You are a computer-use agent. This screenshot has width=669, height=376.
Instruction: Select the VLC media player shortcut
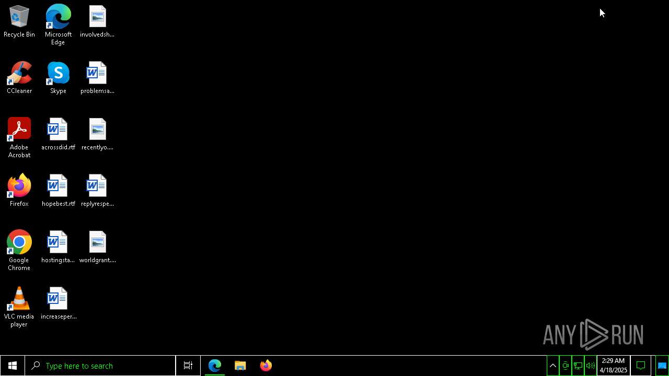[x=19, y=307]
